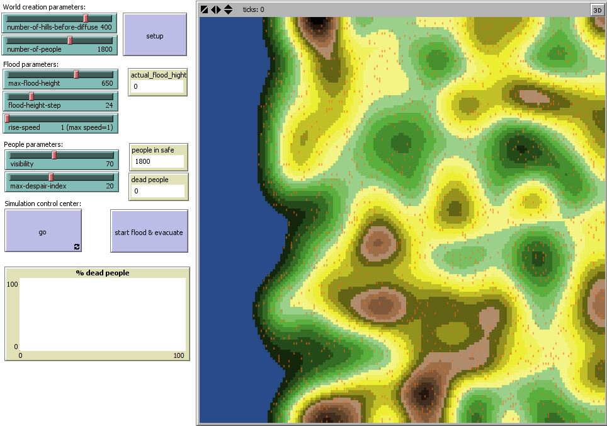Click the left-right arrows icon in view header
Image resolution: width=607 pixels, height=426 pixels.
point(216,9)
